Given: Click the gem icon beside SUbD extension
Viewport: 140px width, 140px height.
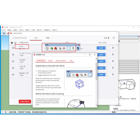Looking at the screenshot, I should click(13, 48).
